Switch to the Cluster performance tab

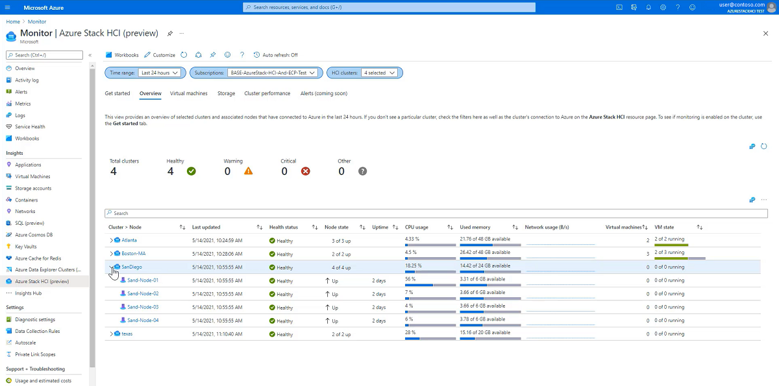pyautogui.click(x=267, y=93)
